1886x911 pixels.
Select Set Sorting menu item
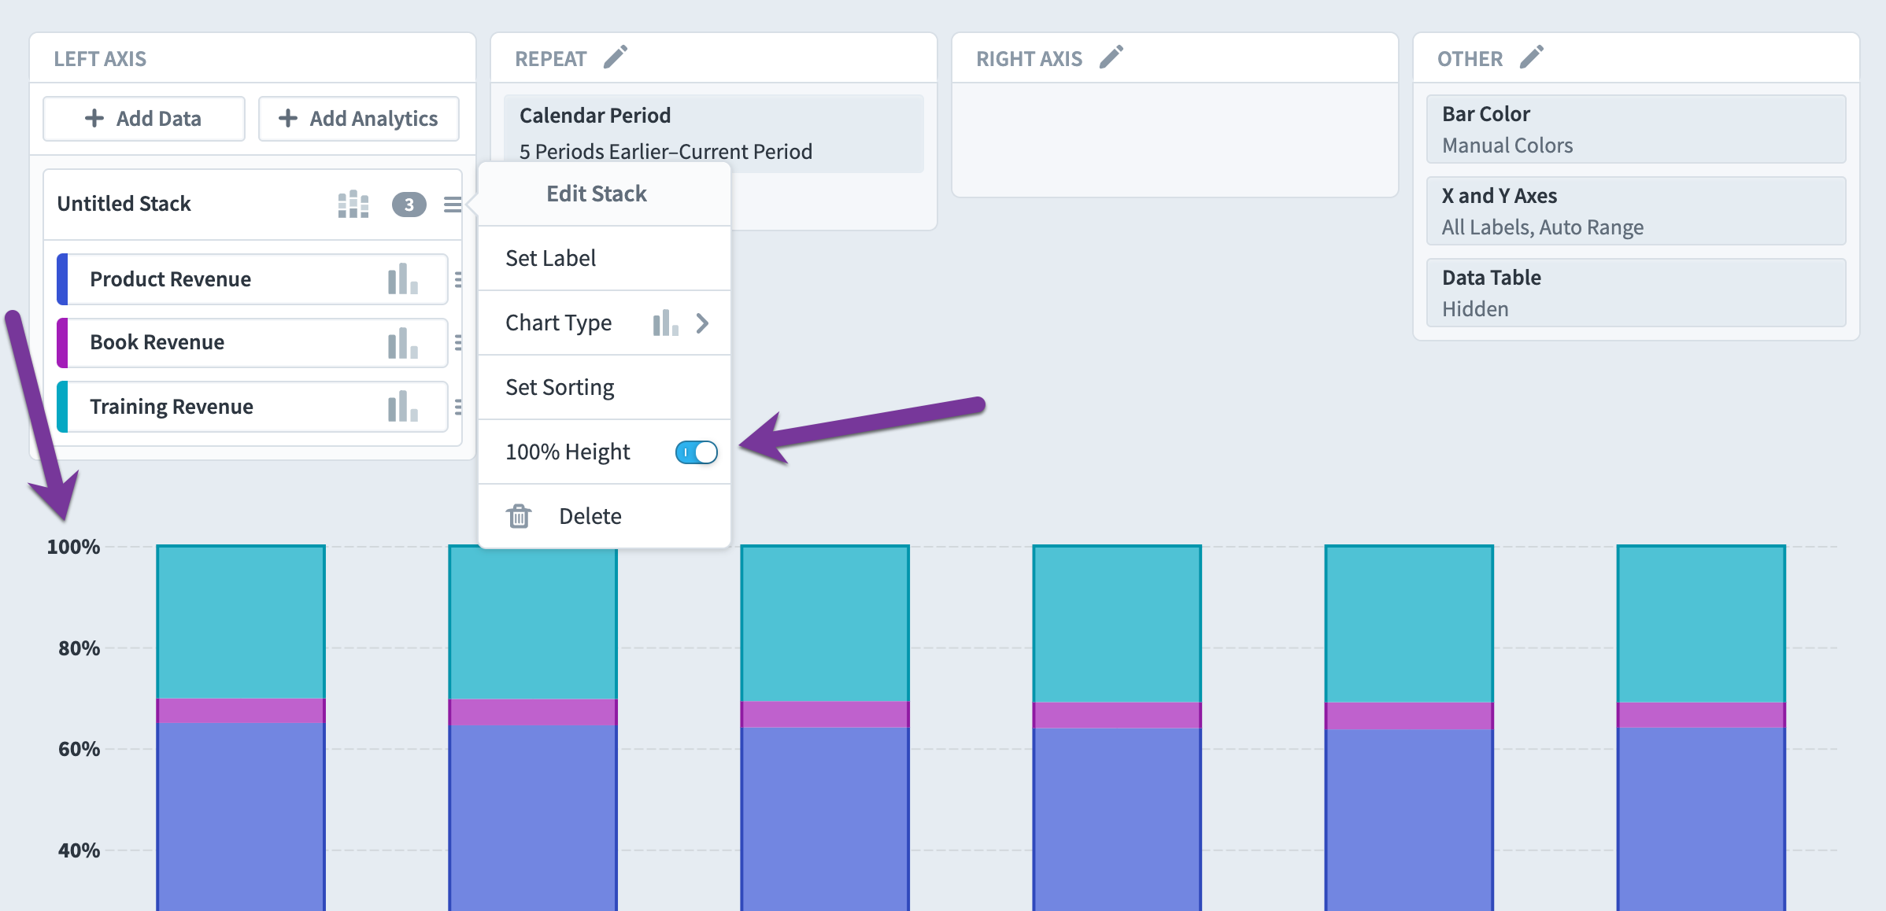[605, 387]
